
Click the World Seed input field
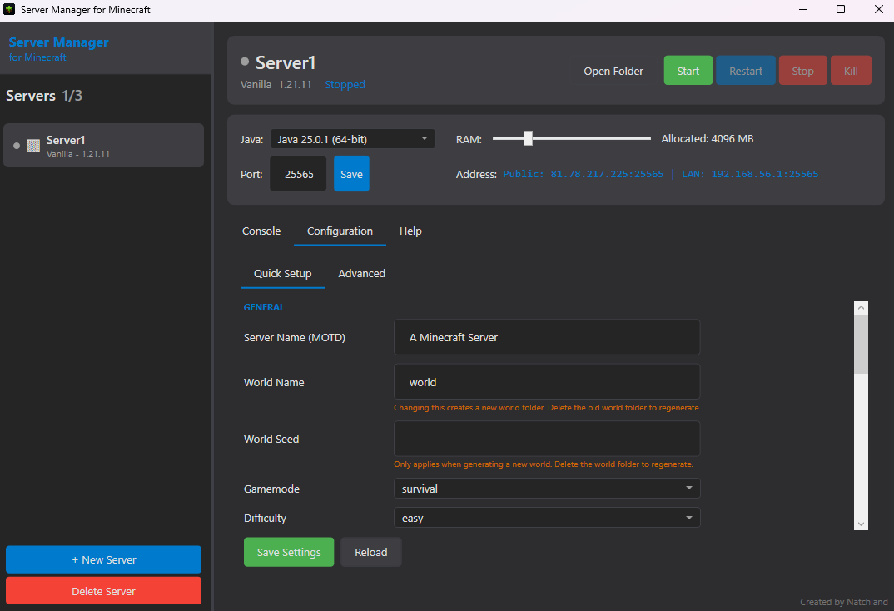tap(546, 439)
